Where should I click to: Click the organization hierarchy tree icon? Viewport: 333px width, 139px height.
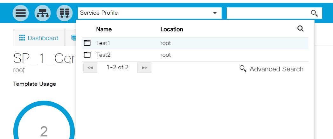[43, 13]
